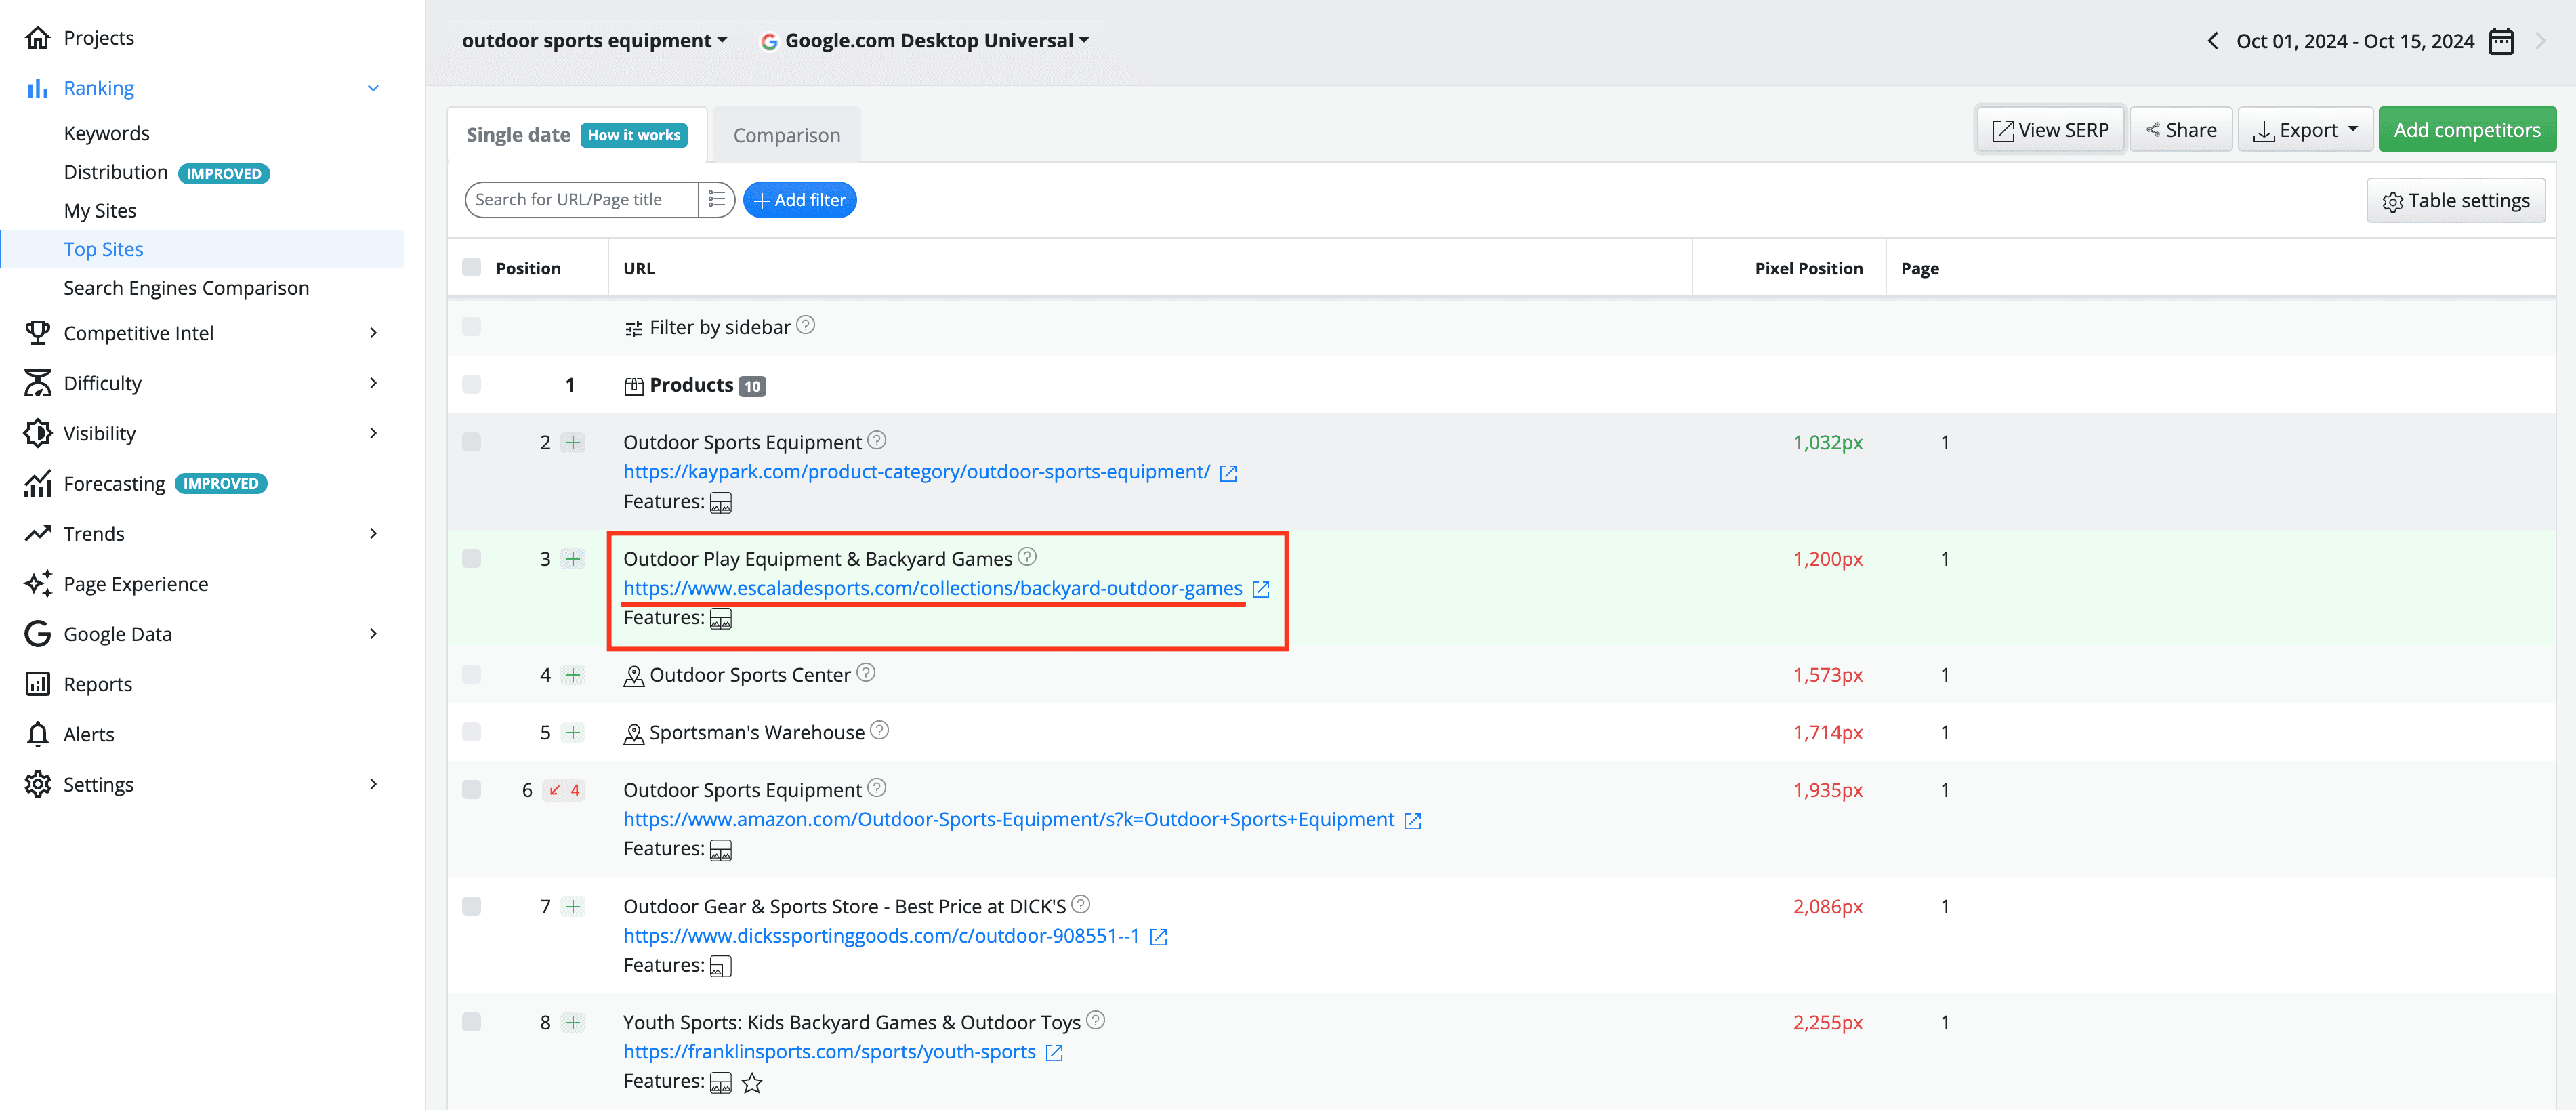
Task: Open the franklinsports.com youth-sports link
Action: click(829, 1052)
